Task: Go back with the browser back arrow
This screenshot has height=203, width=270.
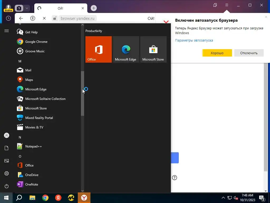Action: [21, 18]
